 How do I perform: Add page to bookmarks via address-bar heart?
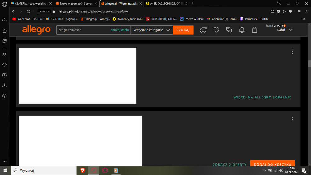pyautogui.click(x=290, y=12)
